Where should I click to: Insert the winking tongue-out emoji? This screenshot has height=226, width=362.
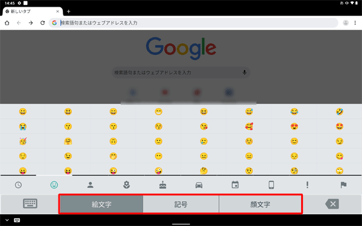tap(113, 171)
